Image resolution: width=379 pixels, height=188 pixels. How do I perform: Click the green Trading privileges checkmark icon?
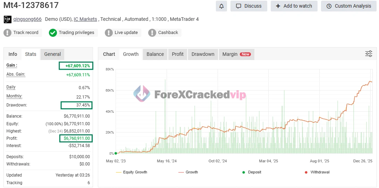pyautogui.click(x=53, y=33)
